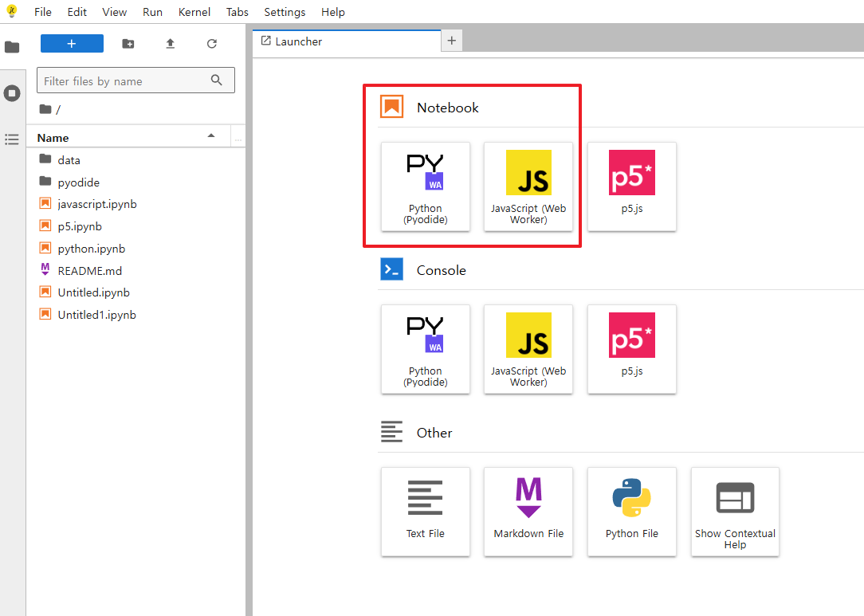Image resolution: width=864 pixels, height=616 pixels.
Task: Click the Other section title text
Action: point(434,433)
